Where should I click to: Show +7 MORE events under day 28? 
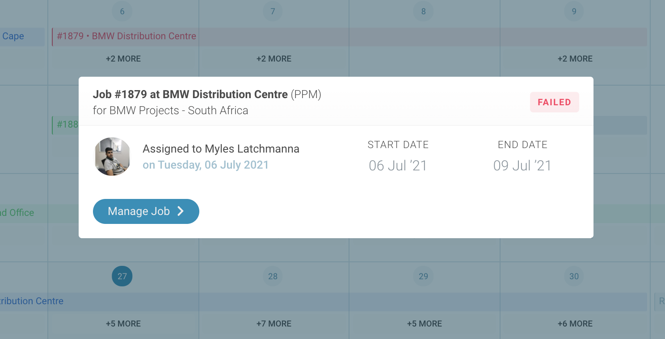click(274, 324)
